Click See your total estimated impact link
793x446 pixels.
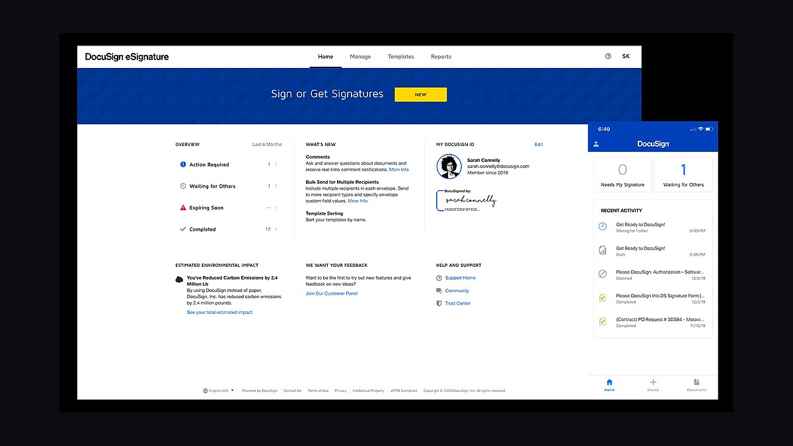219,313
